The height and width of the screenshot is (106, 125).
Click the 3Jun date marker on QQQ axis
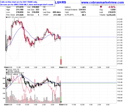click(6, 104)
